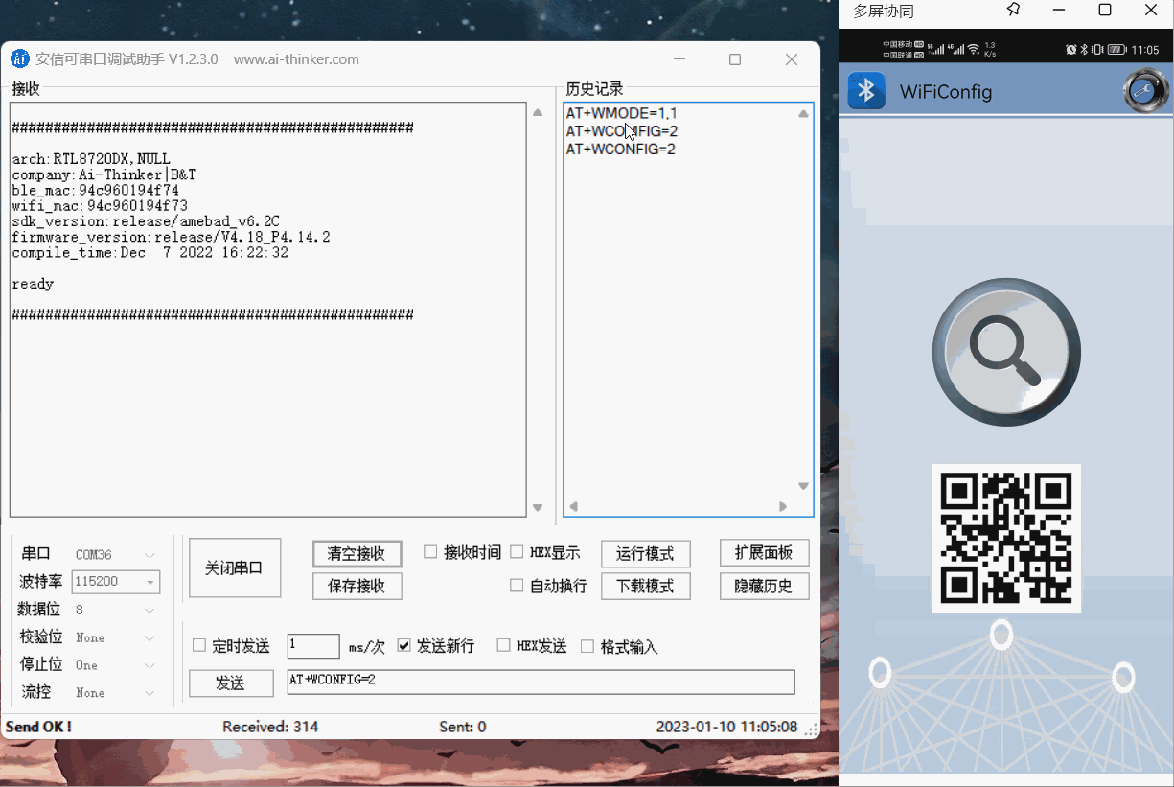Click the pushpin icon in 多屏协同 title bar
Screen dimensions: 1174x787
point(1012,11)
